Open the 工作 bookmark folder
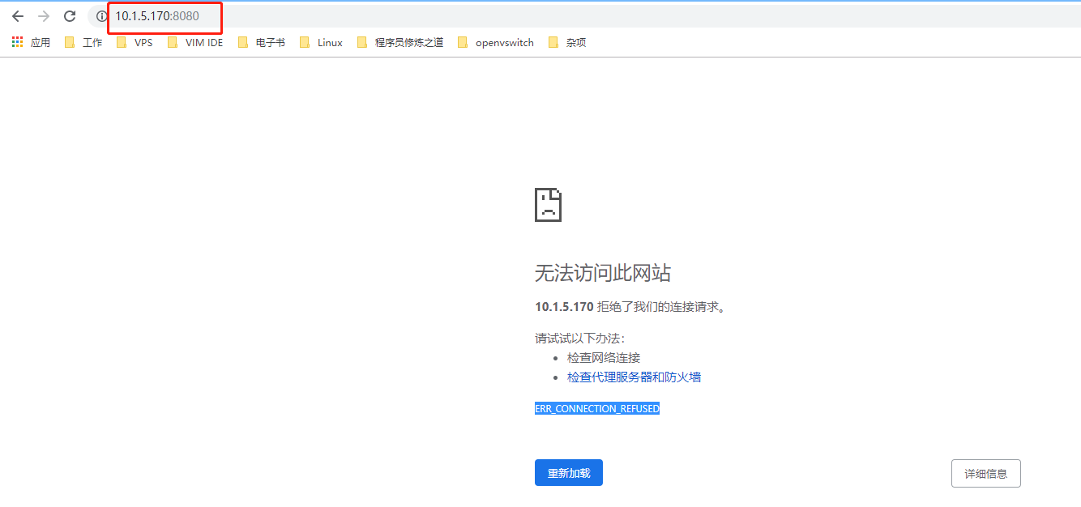Viewport: 1081px width, 507px height. tap(83, 42)
